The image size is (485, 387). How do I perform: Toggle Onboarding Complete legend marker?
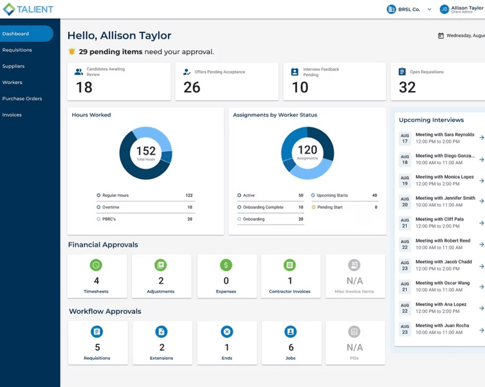[x=239, y=207]
